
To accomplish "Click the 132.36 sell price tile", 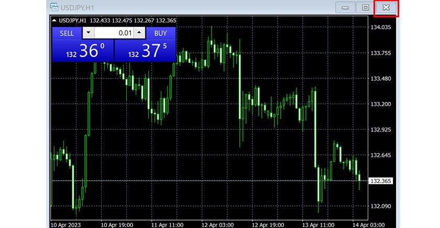I will tap(83, 51).
